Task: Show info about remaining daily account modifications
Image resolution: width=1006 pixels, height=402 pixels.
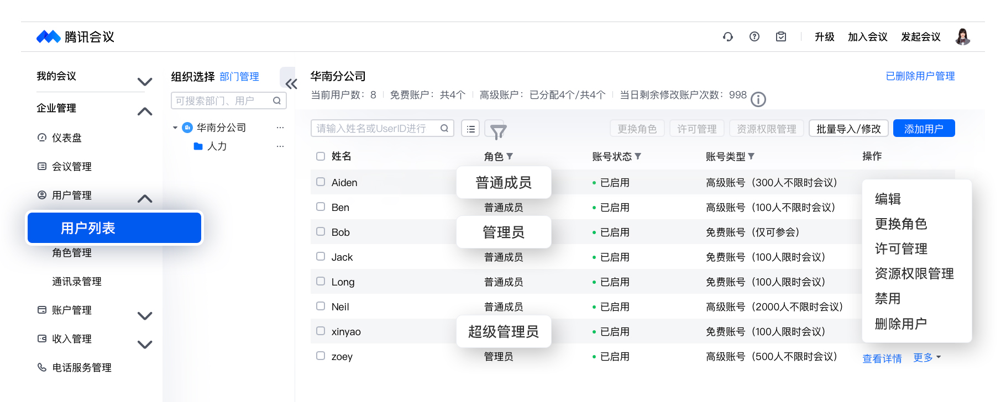Action: click(758, 99)
